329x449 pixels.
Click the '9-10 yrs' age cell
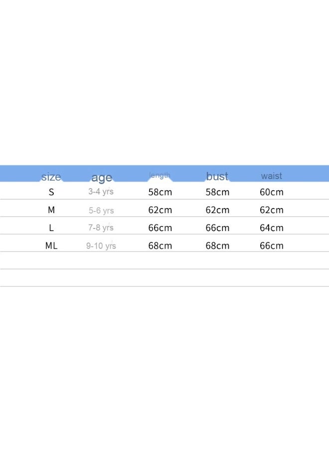[101, 245]
